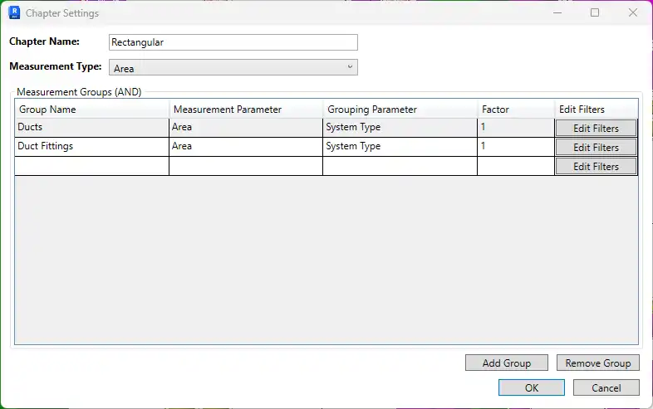
Task: Edit filters for the Ducts group
Action: click(x=596, y=128)
